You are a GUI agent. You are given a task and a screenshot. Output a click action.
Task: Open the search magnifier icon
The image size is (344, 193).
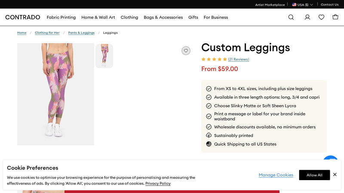click(x=291, y=17)
